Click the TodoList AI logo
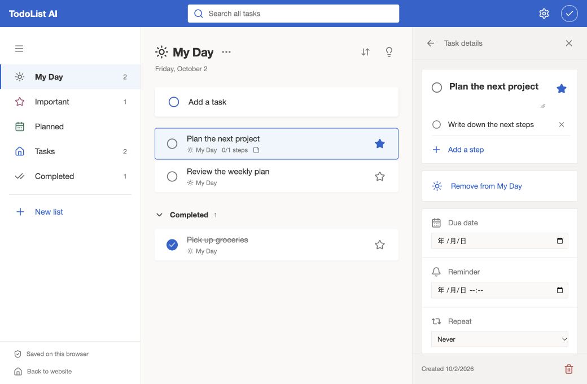587x384 pixels. click(x=33, y=14)
